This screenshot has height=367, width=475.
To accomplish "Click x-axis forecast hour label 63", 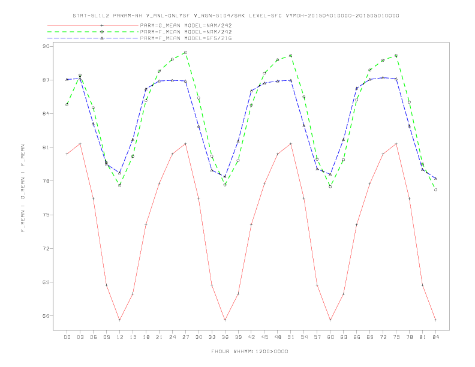I will pyautogui.click(x=344, y=337).
